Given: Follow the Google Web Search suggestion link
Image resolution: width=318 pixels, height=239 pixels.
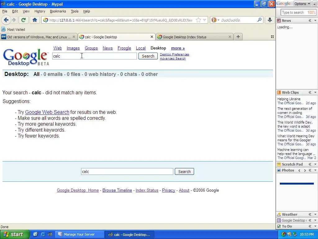Looking at the screenshot, I should pos(47,112).
